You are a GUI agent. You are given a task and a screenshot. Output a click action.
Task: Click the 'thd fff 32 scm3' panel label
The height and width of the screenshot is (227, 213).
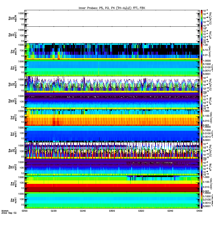[x=12, y=101]
